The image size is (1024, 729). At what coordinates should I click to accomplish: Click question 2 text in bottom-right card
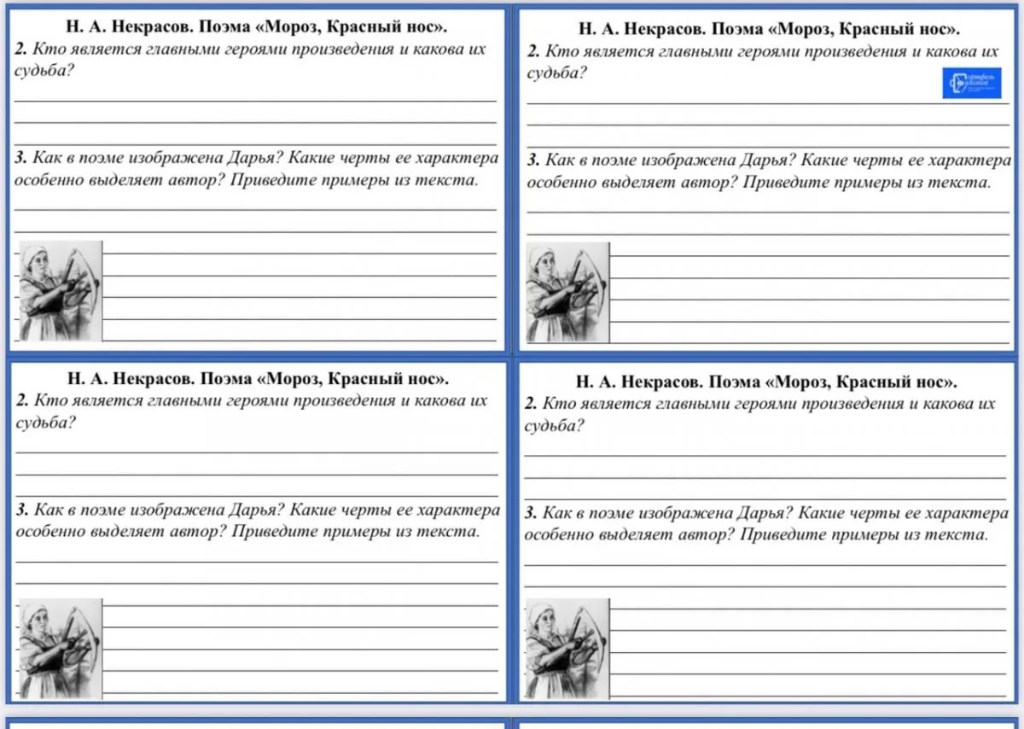[761, 414]
